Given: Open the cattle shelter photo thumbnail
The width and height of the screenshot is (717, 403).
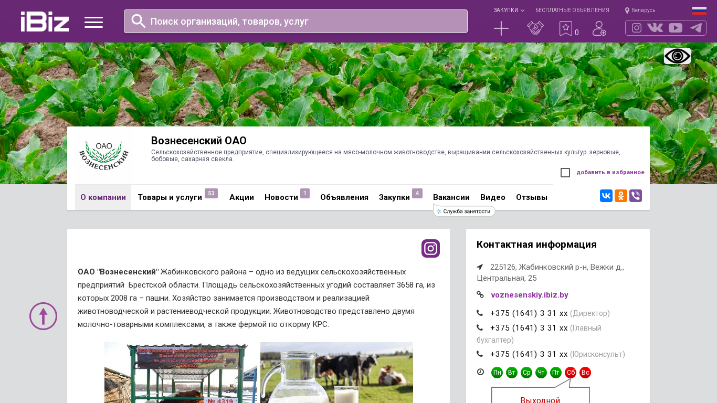Looking at the screenshot, I should (x=181, y=373).
